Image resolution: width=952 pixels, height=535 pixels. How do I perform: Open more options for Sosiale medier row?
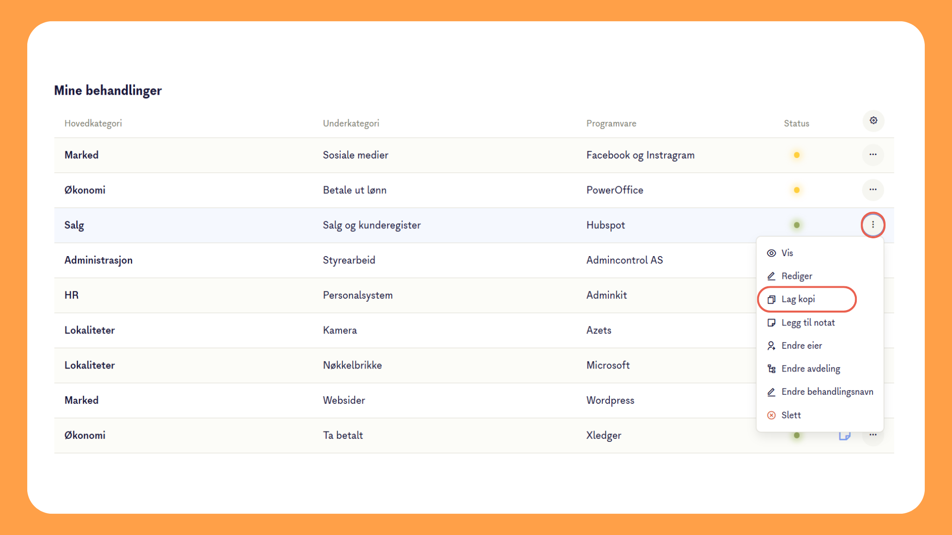coord(873,155)
